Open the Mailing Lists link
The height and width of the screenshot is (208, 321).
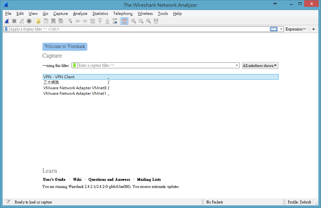point(149,180)
